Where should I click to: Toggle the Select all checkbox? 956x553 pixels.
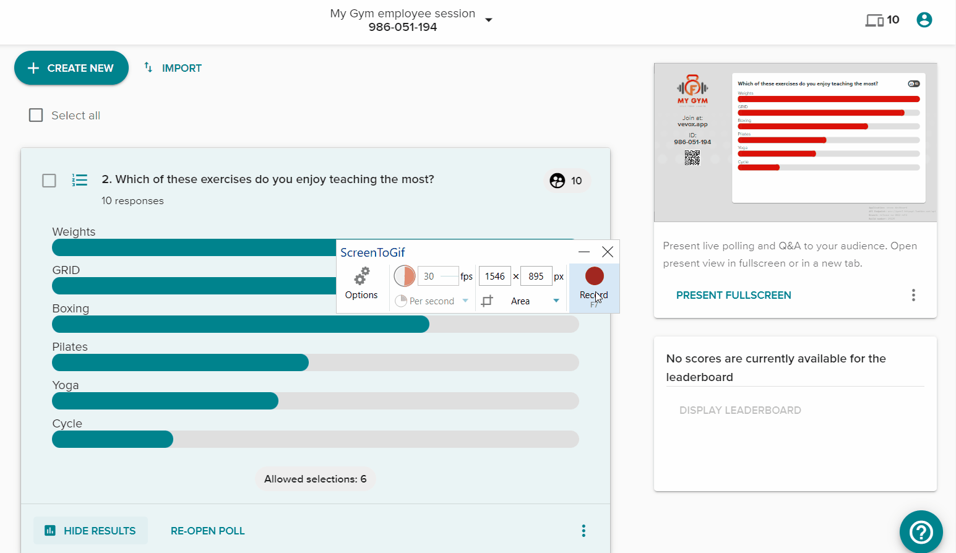point(36,114)
